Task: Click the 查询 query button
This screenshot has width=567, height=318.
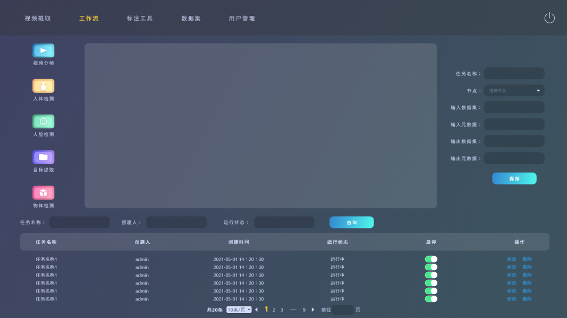Action: pos(351,223)
